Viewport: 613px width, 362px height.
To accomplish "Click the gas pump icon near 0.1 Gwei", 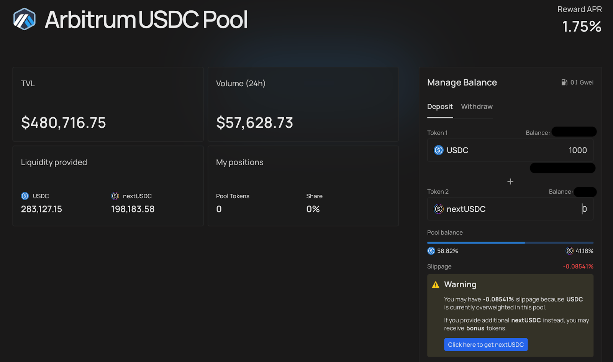I will click(564, 82).
